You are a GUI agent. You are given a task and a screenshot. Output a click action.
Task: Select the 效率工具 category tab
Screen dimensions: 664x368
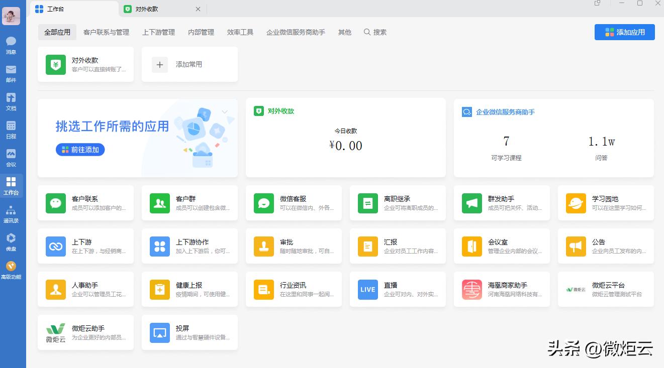click(240, 32)
